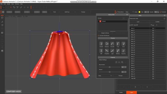Toggle the lock on Bone_13 layer

[153, 76]
